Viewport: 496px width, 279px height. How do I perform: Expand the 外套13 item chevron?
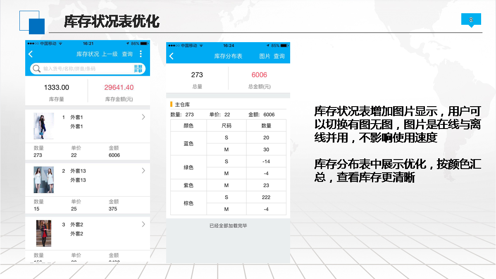143,171
